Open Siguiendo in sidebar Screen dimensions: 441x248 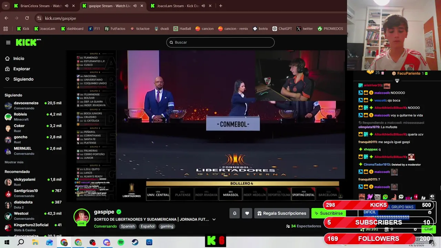tap(23, 79)
